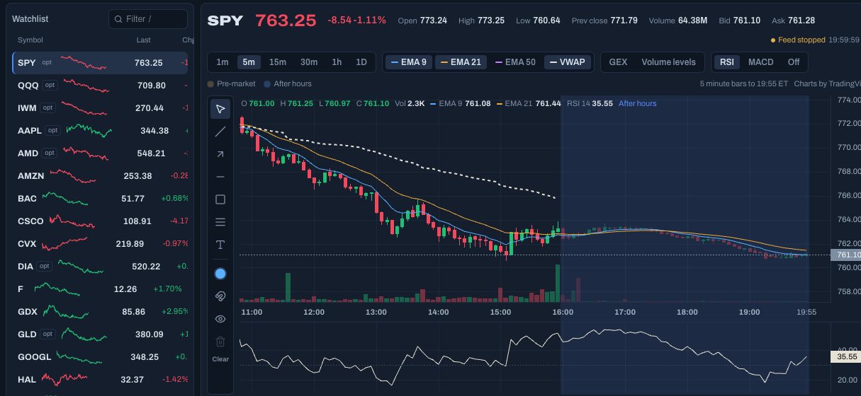Switch to the 1m timeframe
The height and width of the screenshot is (396, 861).
tap(223, 62)
